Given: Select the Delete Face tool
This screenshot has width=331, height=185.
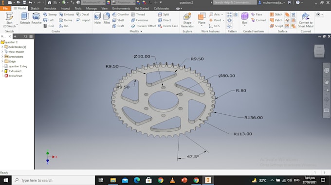Looking at the screenshot, I should tap(168, 26).
